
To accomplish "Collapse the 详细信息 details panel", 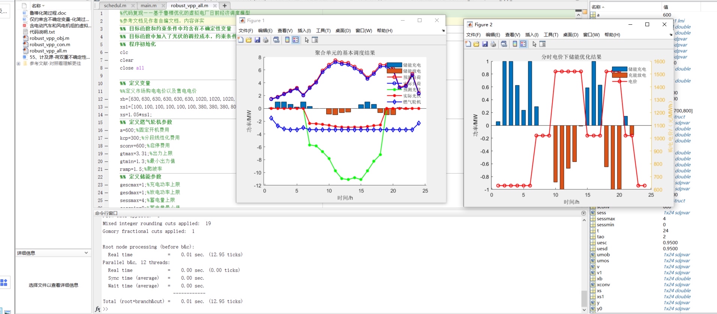I will [86, 253].
